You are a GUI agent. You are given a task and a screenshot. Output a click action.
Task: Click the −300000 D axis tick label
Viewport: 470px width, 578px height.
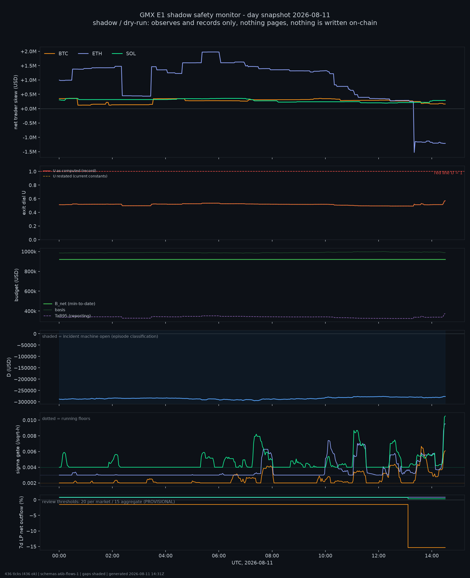tap(26, 402)
